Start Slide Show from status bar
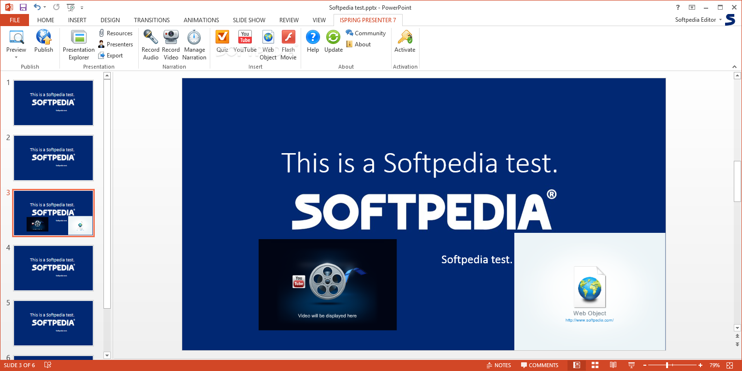The height and width of the screenshot is (371, 742). tap(631, 365)
